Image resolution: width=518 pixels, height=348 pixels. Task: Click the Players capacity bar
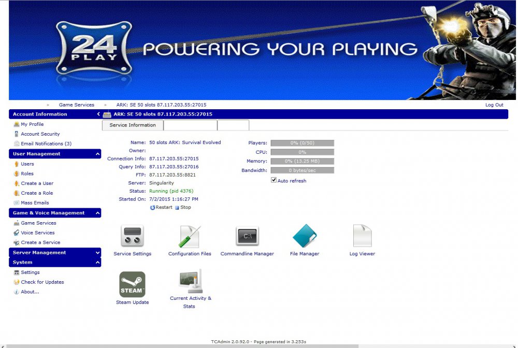coord(301,142)
